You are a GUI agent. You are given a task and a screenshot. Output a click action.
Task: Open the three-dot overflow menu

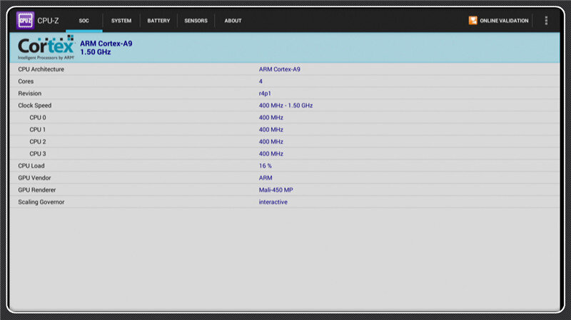pyautogui.click(x=546, y=21)
